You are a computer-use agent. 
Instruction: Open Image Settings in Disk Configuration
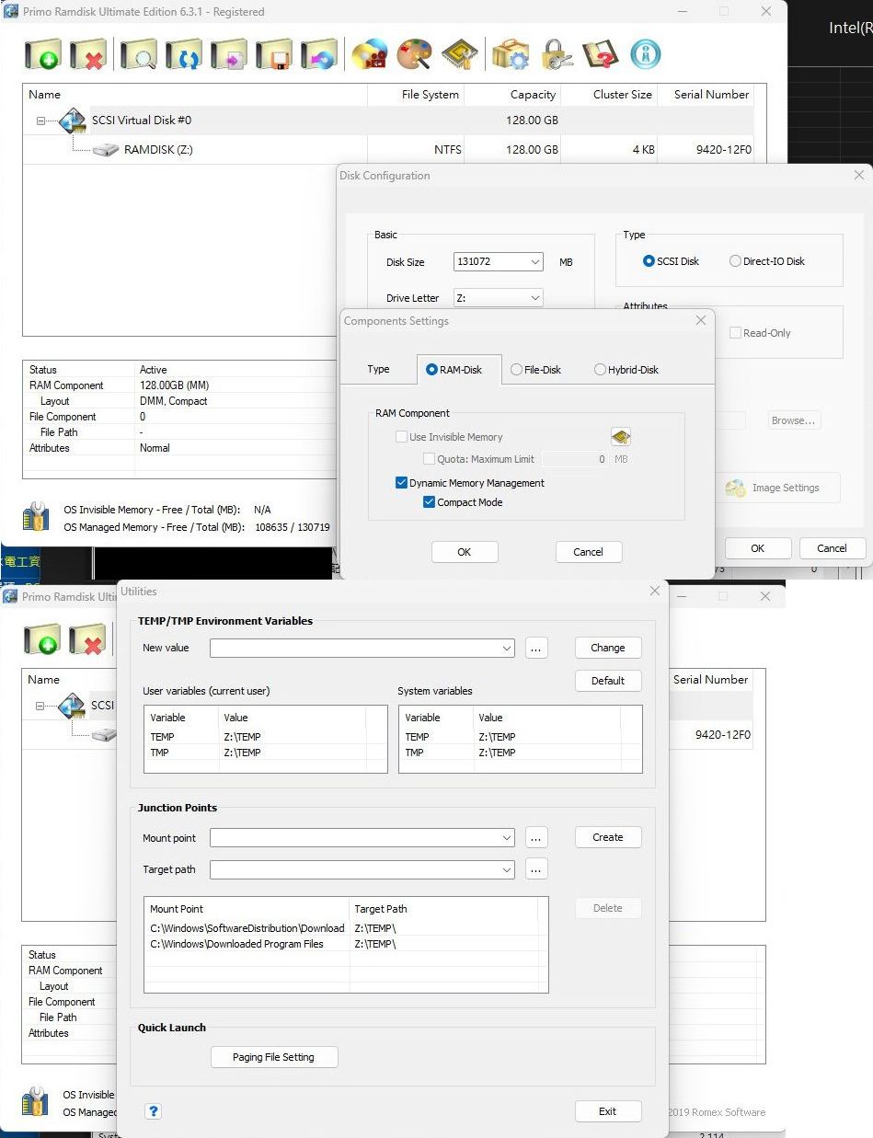click(777, 489)
